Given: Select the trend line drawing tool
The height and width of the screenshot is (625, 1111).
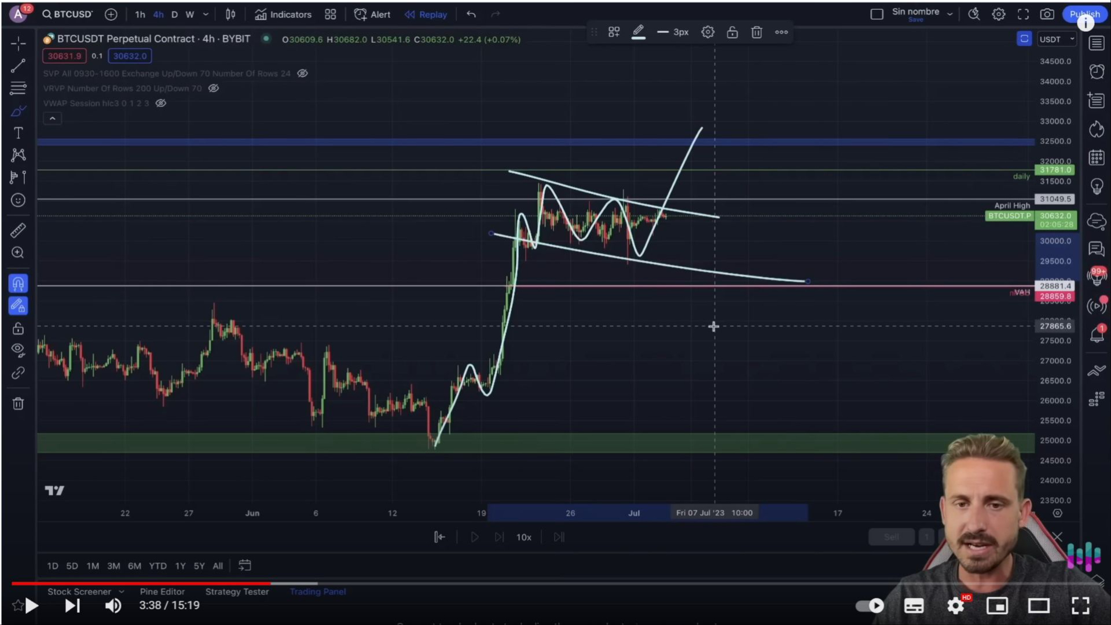Looking at the screenshot, I should click(18, 66).
